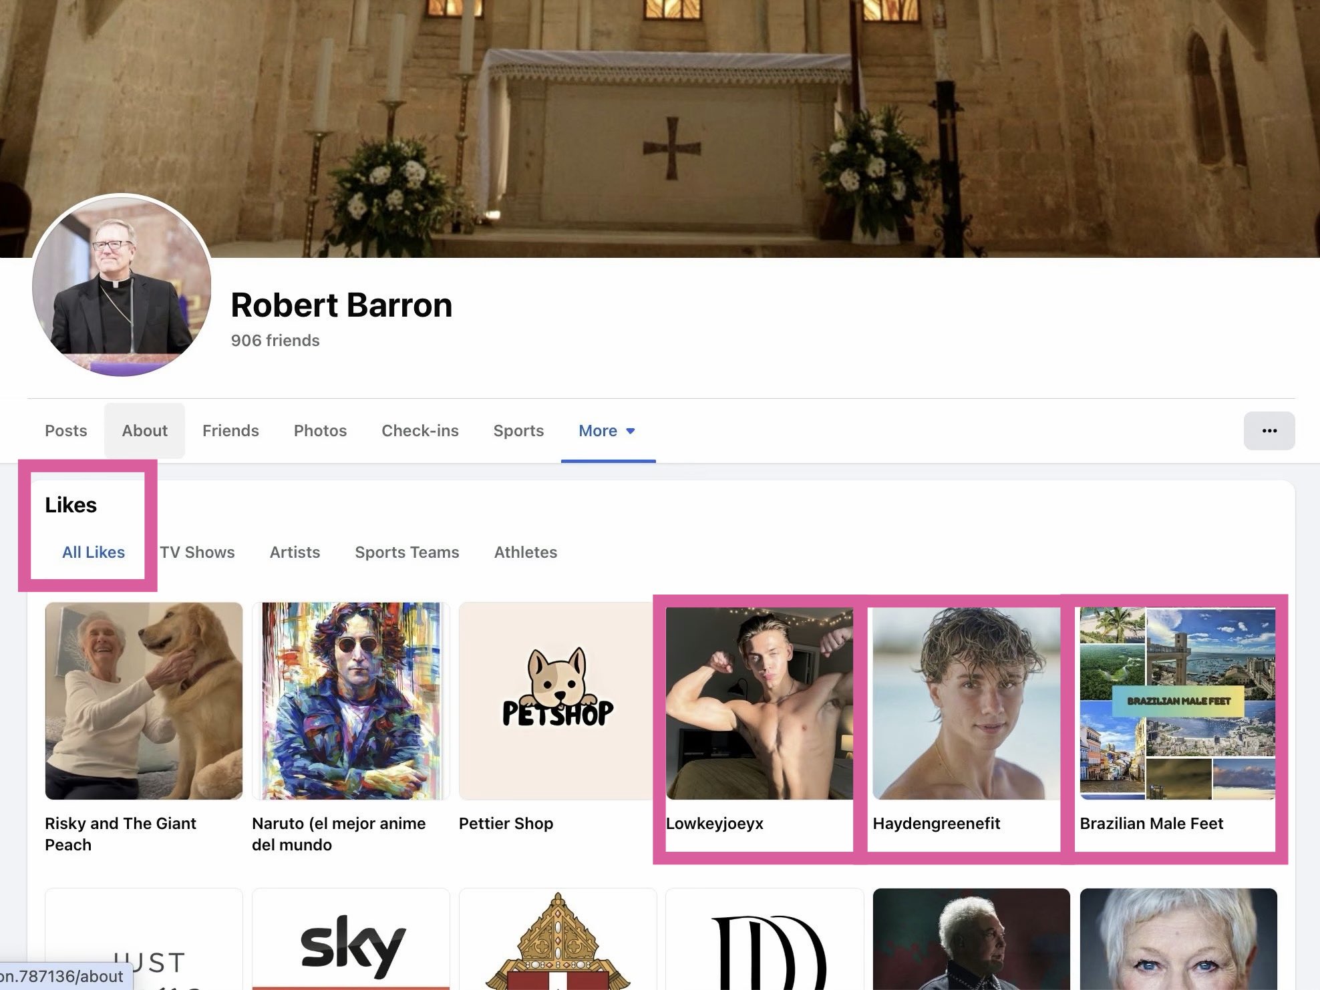Show the Sports Teams likes
This screenshot has height=990, width=1320.
(x=407, y=552)
